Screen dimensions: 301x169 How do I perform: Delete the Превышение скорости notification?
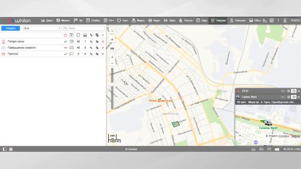coord(103,48)
